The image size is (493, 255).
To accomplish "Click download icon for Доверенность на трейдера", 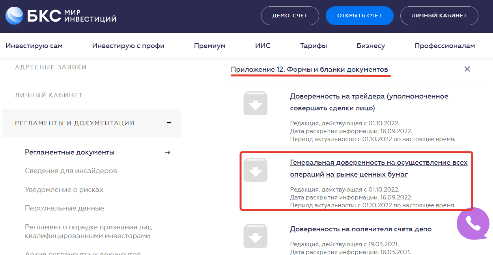I will (x=255, y=103).
